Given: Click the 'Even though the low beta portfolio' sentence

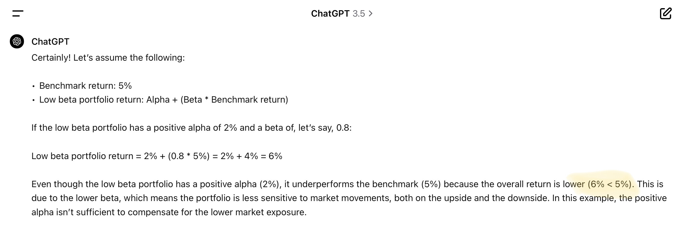Looking at the screenshot, I should point(347,184).
